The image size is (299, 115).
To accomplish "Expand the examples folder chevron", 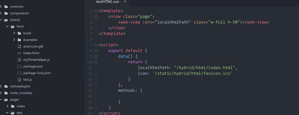I will tap(14, 40).
